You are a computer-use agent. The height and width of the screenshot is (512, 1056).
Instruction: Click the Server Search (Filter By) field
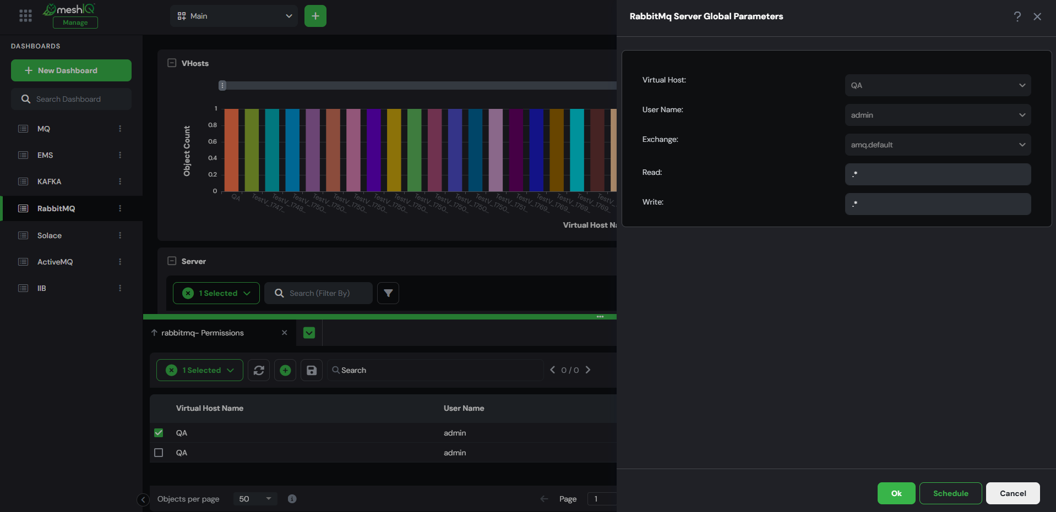pos(318,293)
